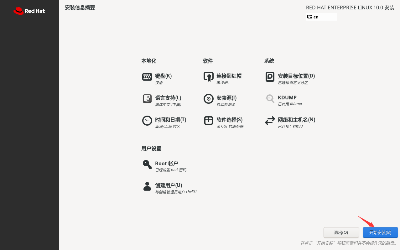Click the Red Hat logo in the sidebar
Viewport: 400px width, 250px height.
pyautogui.click(x=29, y=11)
